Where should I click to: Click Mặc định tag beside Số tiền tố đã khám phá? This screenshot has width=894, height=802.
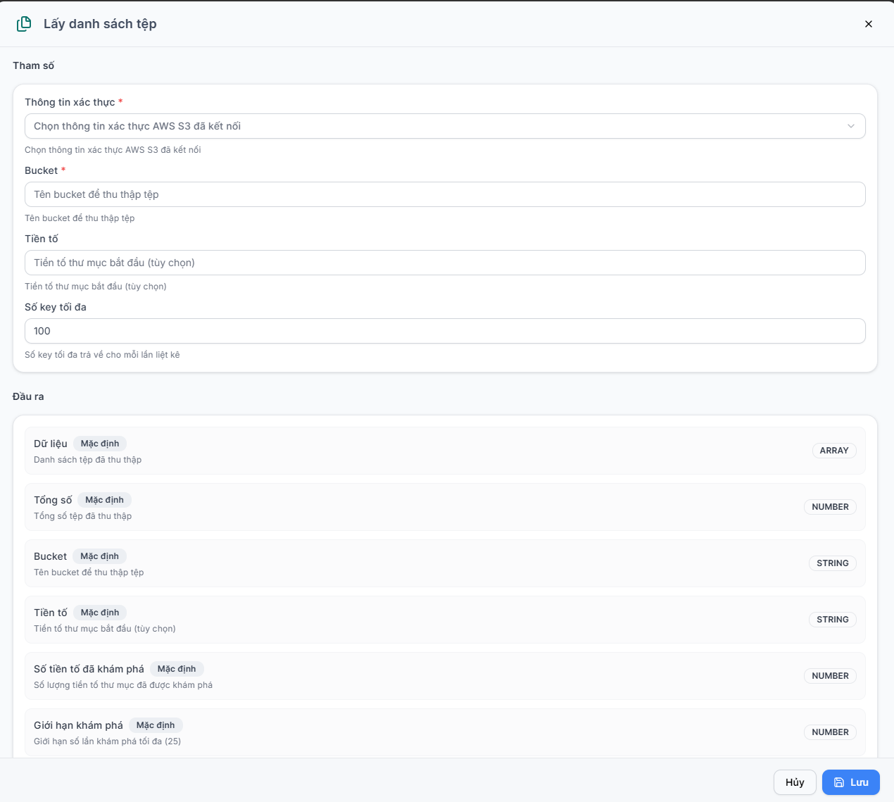point(177,669)
